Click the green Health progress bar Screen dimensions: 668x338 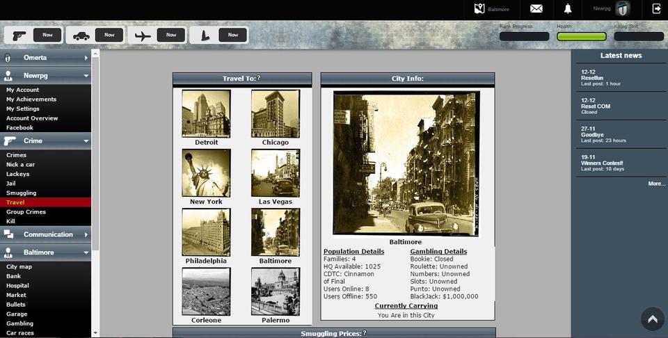click(x=582, y=37)
